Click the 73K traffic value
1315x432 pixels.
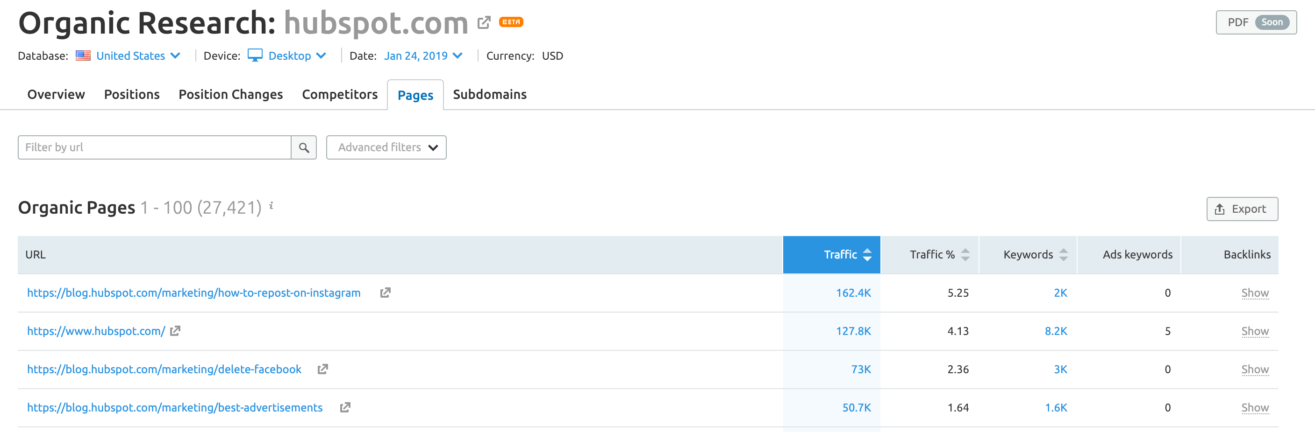(x=861, y=369)
